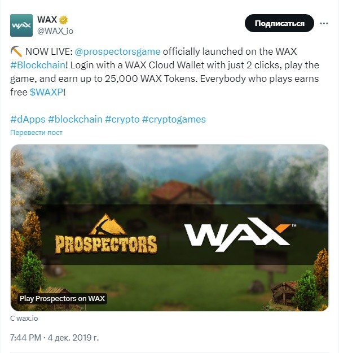Open the #Blockchain hashtag in the post text

[38, 65]
